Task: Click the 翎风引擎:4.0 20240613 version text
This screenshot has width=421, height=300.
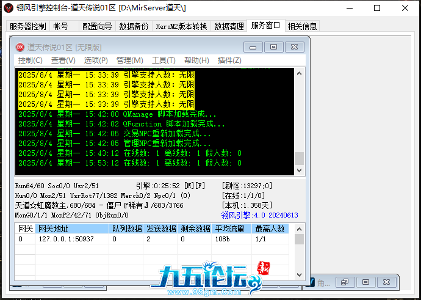Action: 260,215
